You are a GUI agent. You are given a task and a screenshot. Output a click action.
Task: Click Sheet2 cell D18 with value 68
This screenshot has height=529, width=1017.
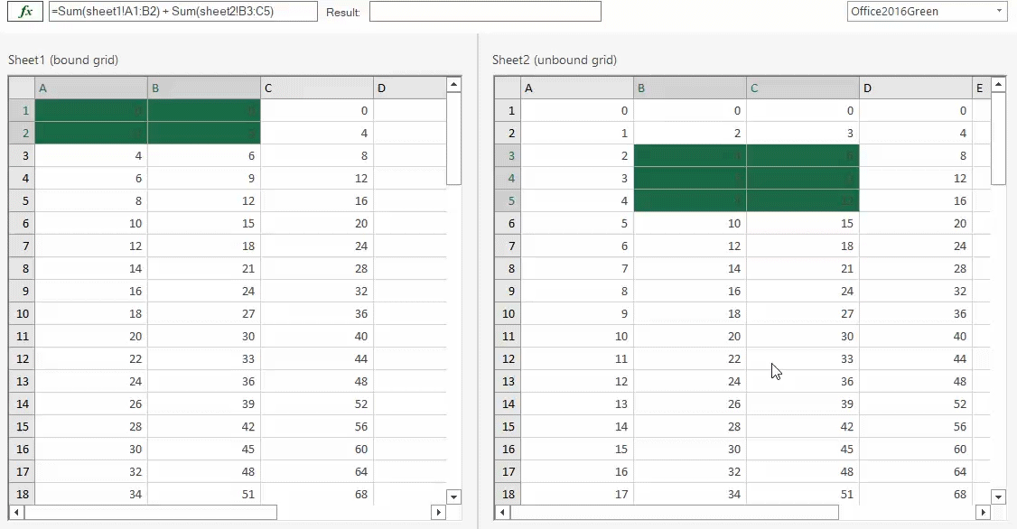point(916,494)
